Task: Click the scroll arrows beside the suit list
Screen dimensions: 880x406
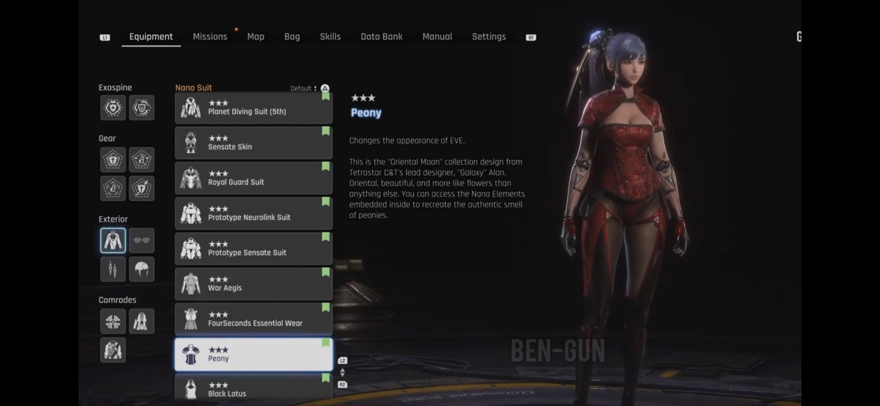Action: point(342,373)
